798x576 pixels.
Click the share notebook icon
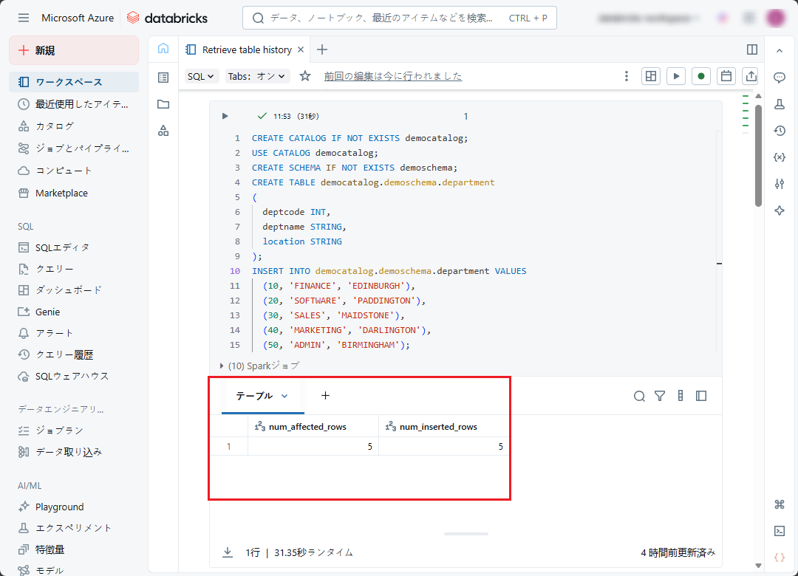click(751, 76)
